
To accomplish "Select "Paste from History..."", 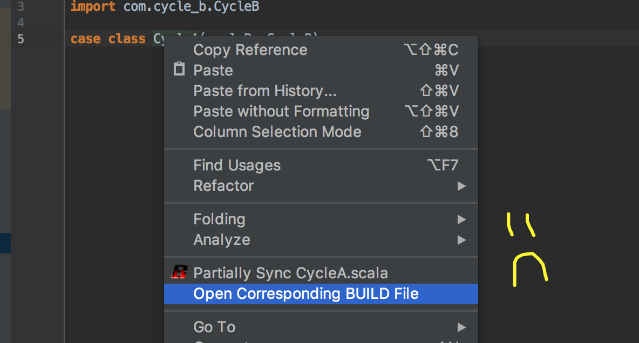I will [x=264, y=91].
